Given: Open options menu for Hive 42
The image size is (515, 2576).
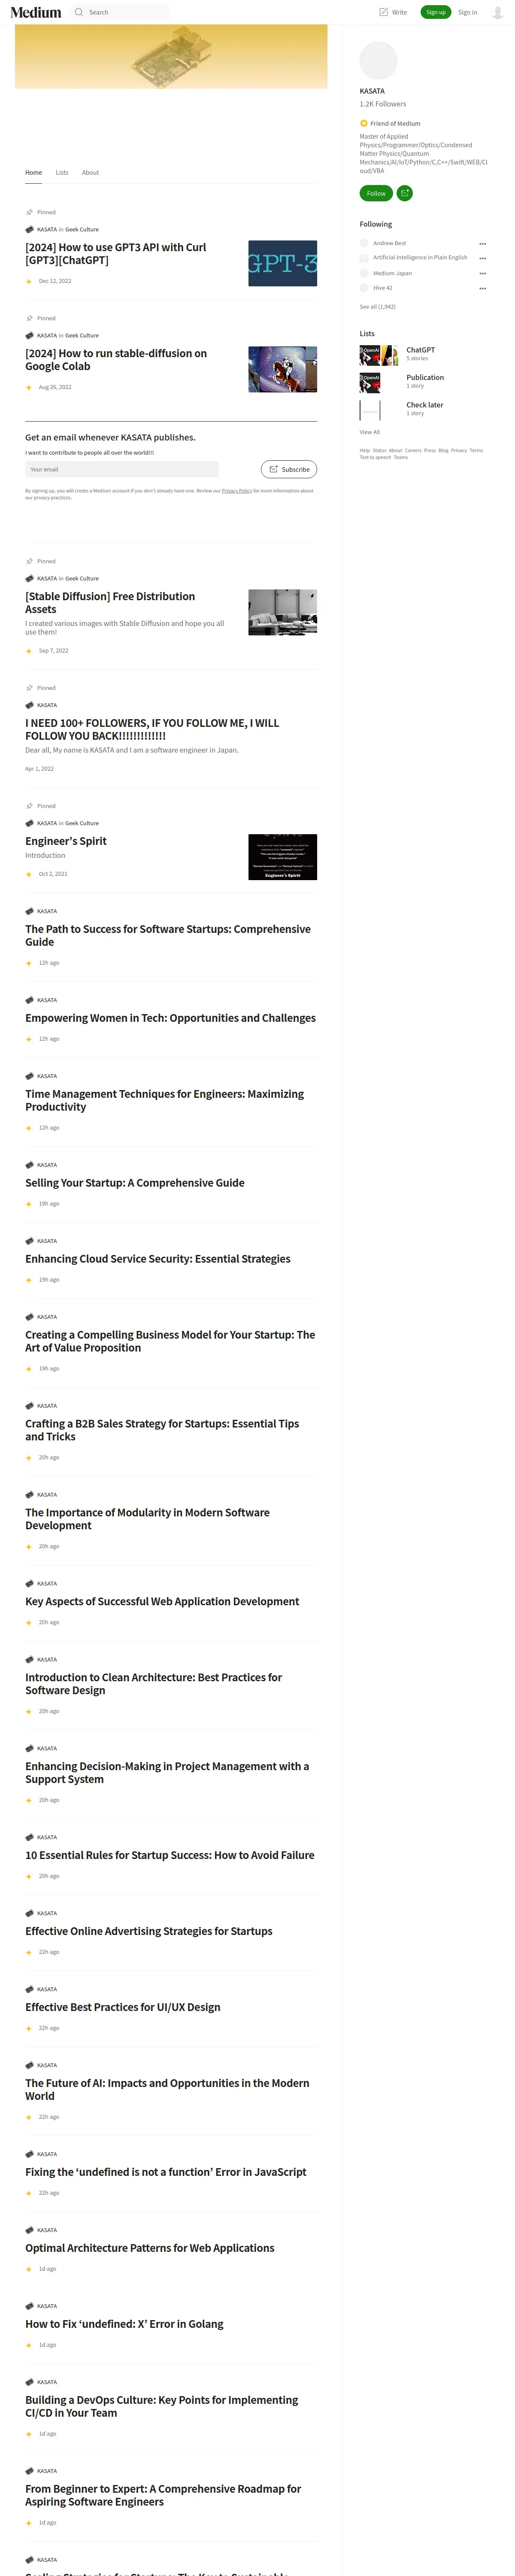Looking at the screenshot, I should point(482,288).
